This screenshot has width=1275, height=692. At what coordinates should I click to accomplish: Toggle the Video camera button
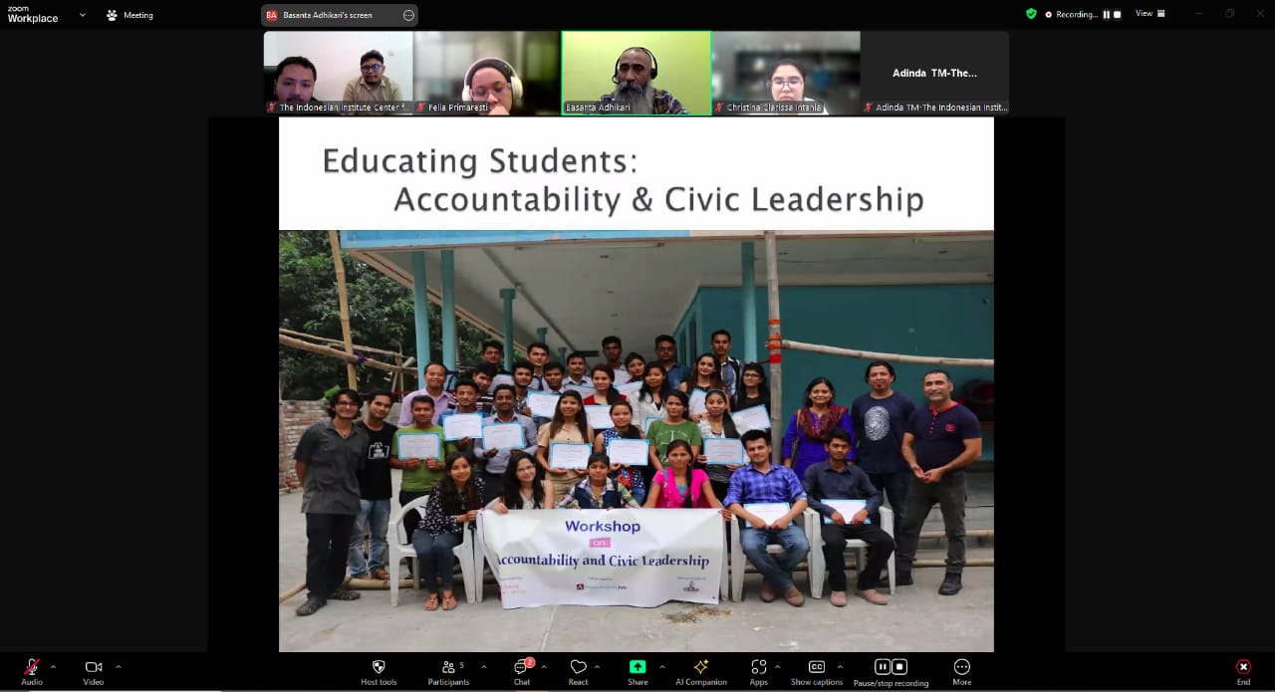coord(93,667)
